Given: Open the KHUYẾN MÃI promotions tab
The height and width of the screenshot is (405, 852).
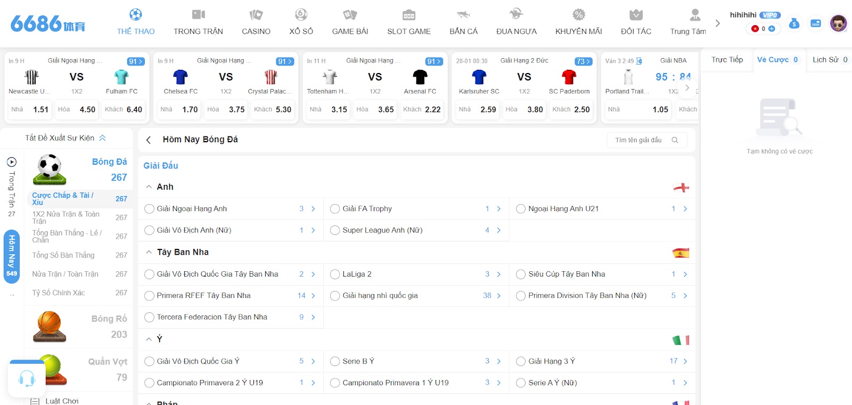Looking at the screenshot, I should pyautogui.click(x=578, y=22).
